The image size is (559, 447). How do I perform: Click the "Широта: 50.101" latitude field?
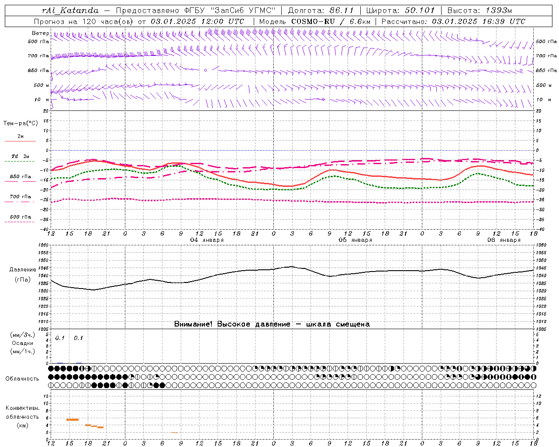pos(400,10)
